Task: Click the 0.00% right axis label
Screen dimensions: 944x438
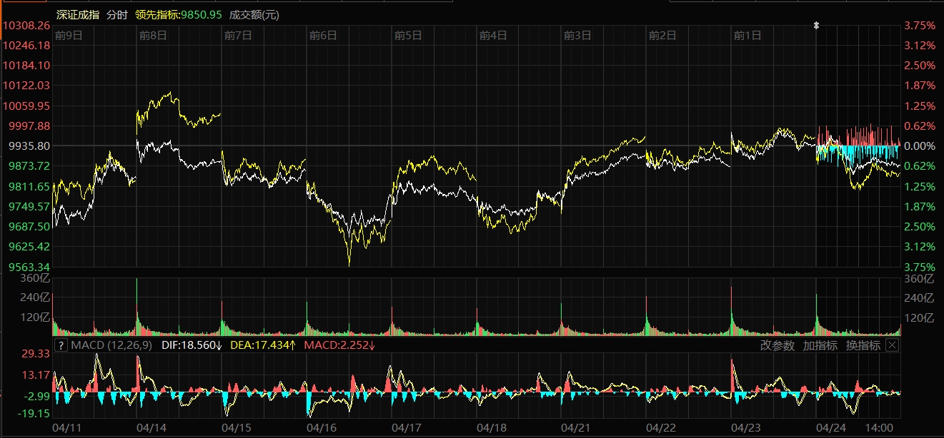Action: pos(920,146)
